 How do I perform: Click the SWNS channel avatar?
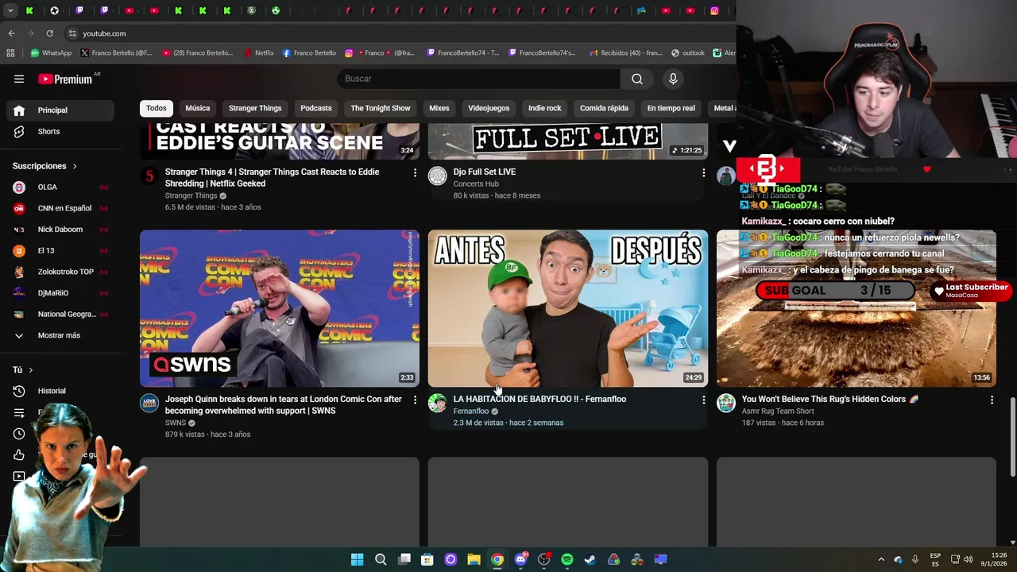149,403
